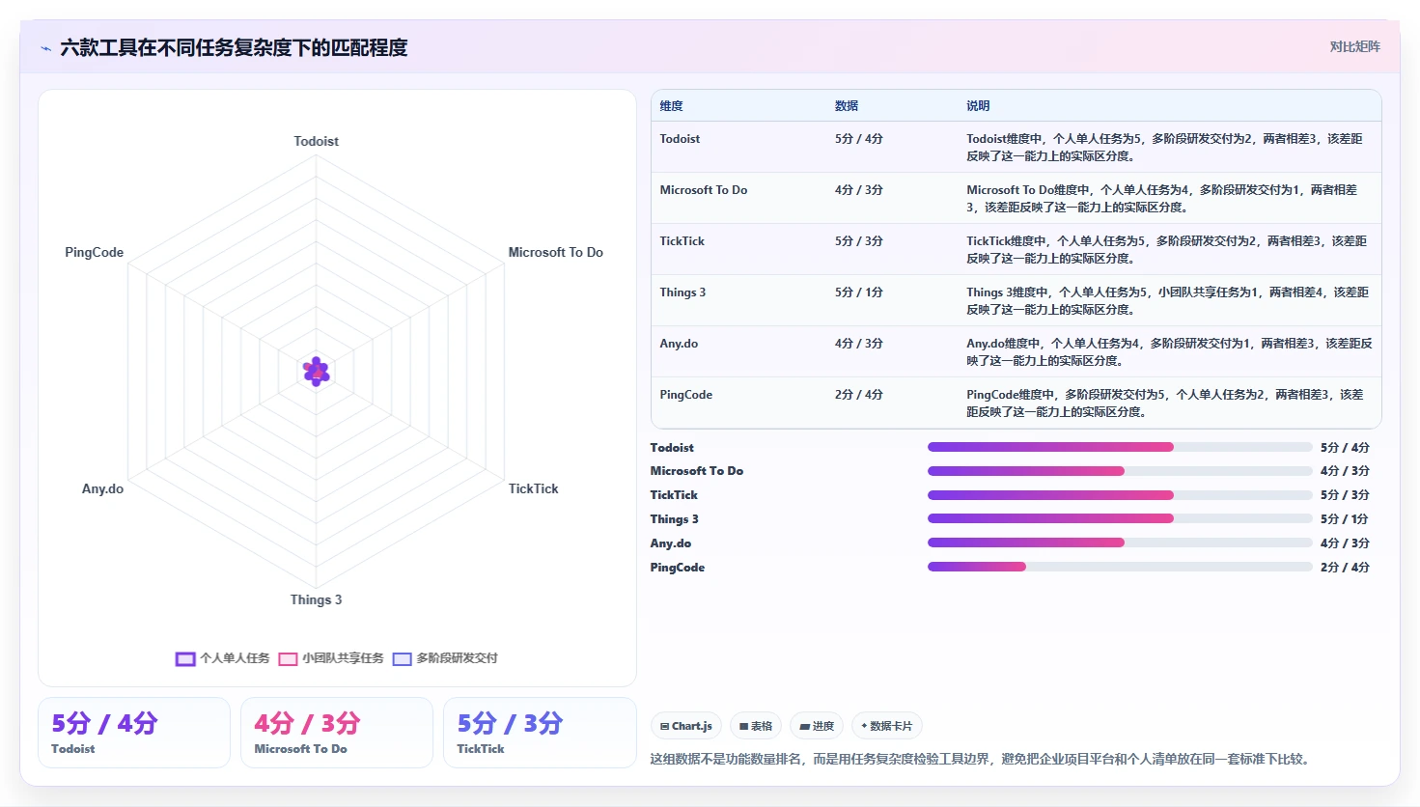Click the Microsoft To Do progress bar
The image size is (1420, 807).
[x=1120, y=471]
